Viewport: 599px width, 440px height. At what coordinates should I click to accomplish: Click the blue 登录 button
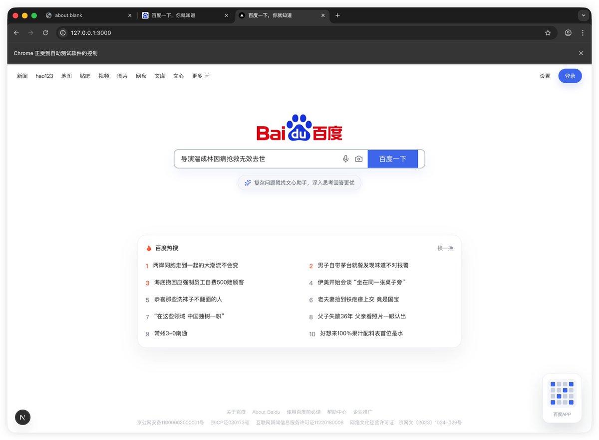coord(570,76)
